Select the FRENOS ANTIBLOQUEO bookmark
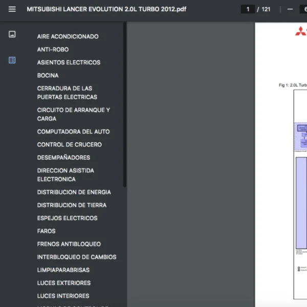Viewport: 307px width, 307px height. point(69,244)
